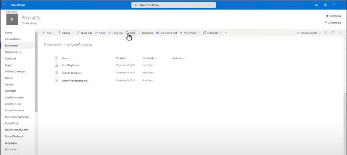
Task: Click Quick edit in the command bar
Action: click(84, 33)
